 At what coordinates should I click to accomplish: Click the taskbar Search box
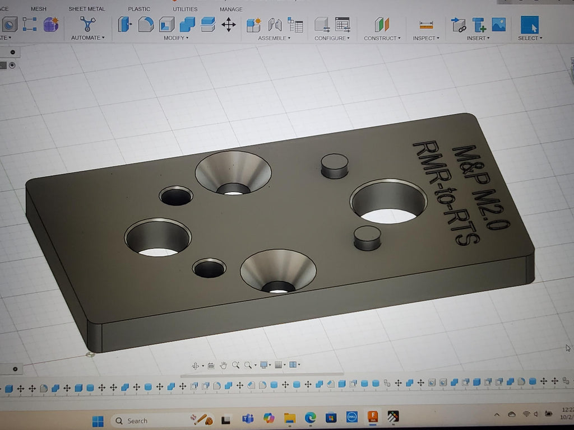147,420
